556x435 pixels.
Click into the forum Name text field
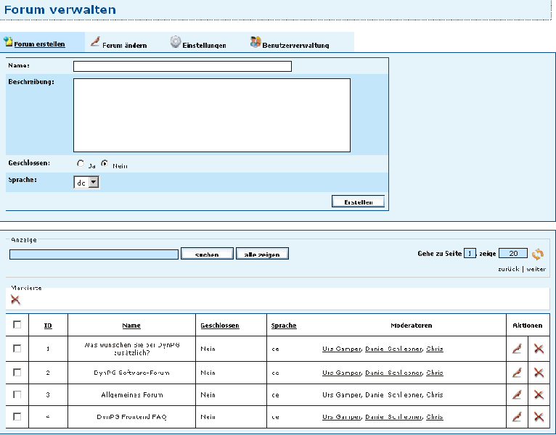182,67
